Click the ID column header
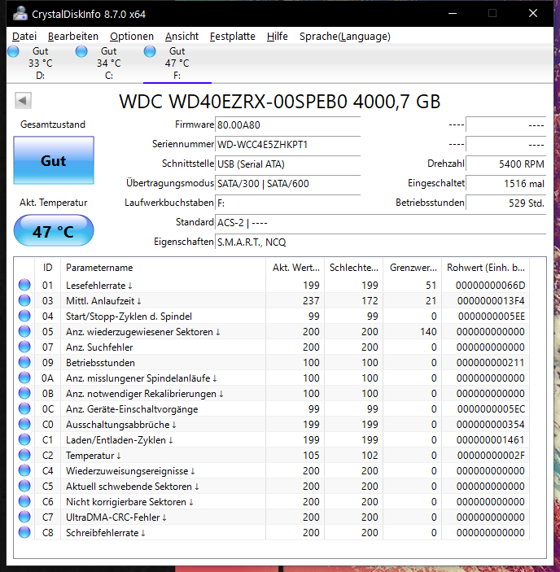This screenshot has height=572, width=560. (x=48, y=268)
